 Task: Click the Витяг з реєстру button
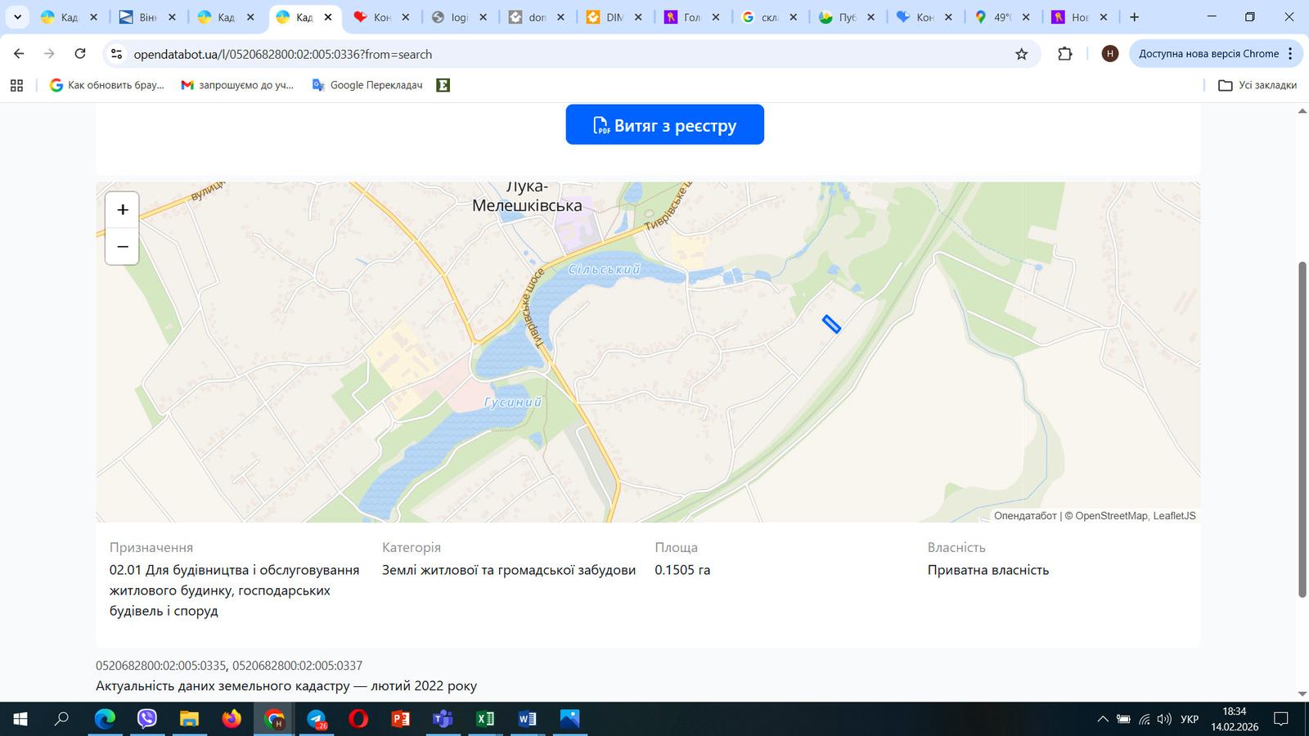(x=664, y=124)
